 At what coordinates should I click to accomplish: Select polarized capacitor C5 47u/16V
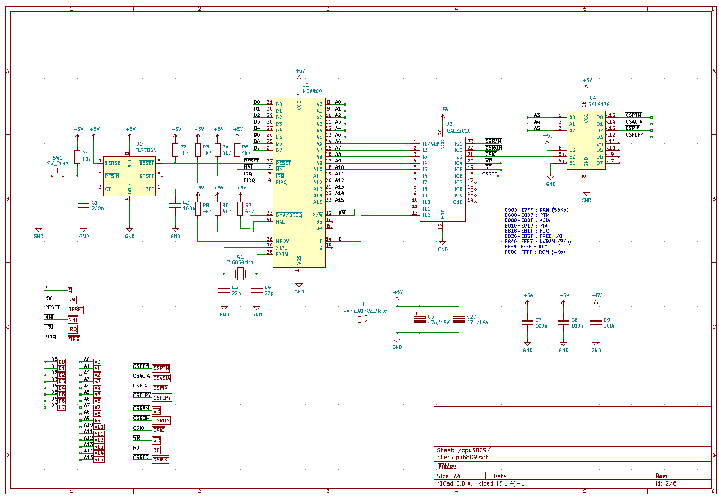tap(420, 319)
